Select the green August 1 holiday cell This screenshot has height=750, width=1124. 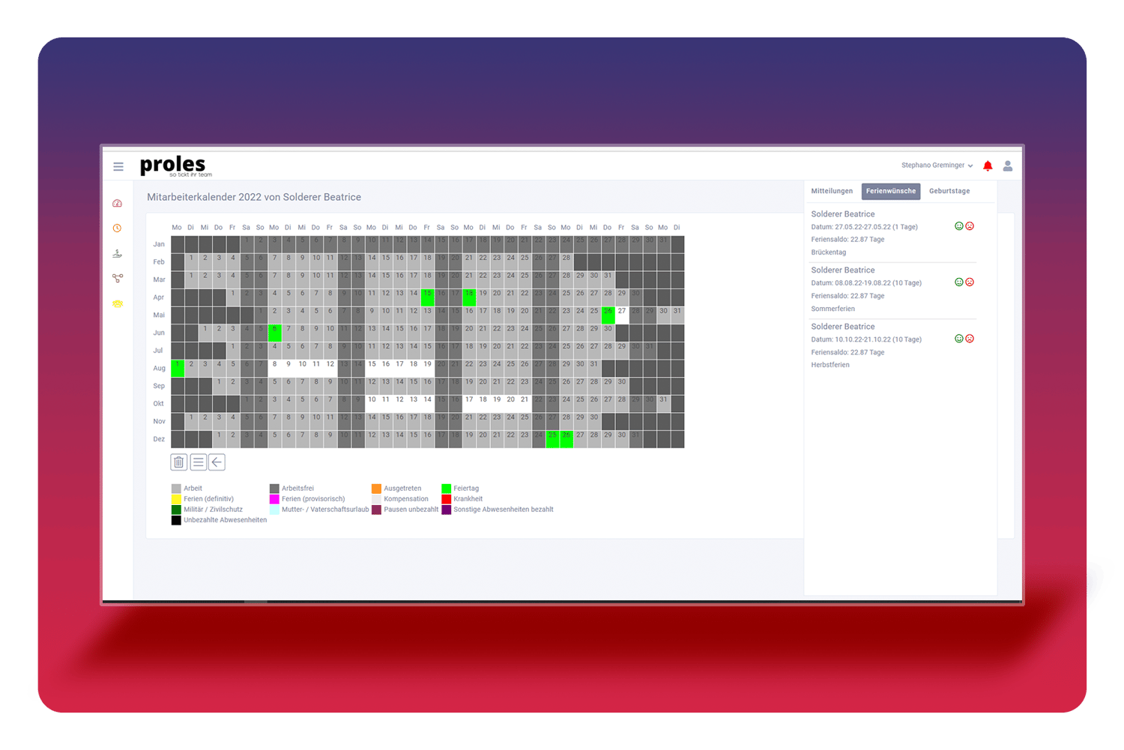pos(178,368)
